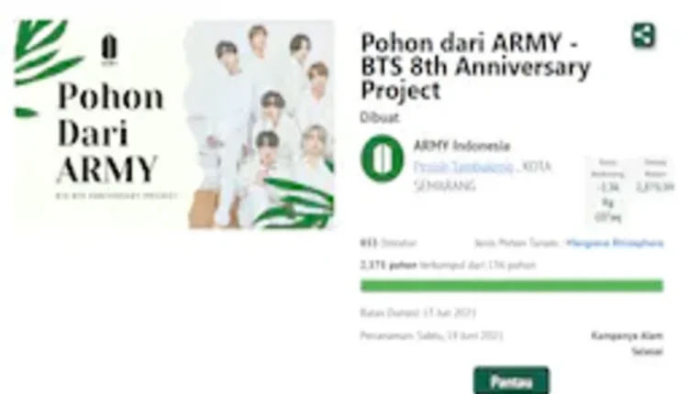This screenshot has height=394, width=688.
Task: Click the 2,171 pohon terkumpul text
Action: click(x=448, y=265)
